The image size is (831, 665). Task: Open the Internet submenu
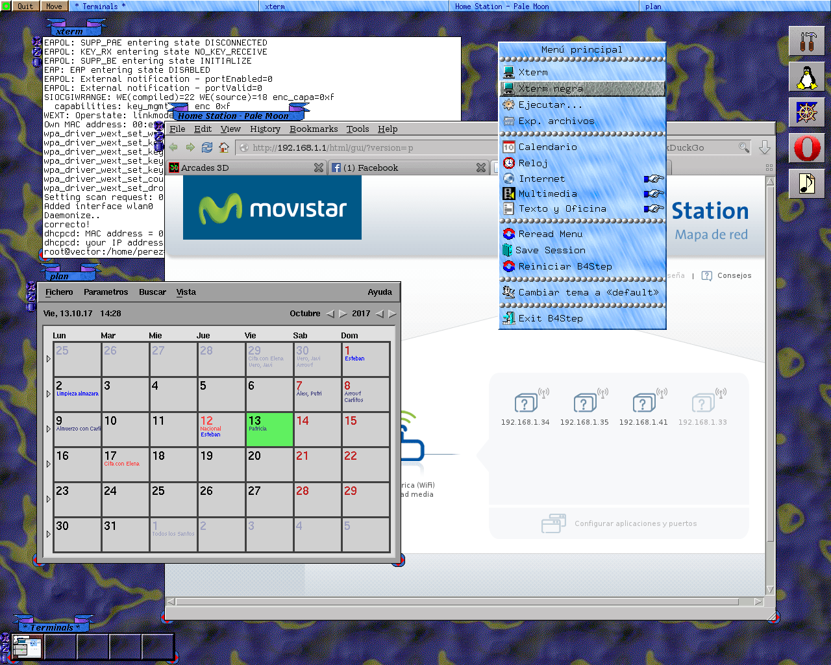point(582,179)
